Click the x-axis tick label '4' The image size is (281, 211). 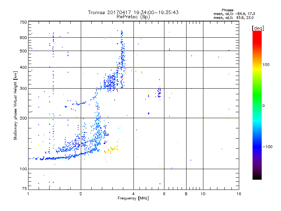pos(133,194)
